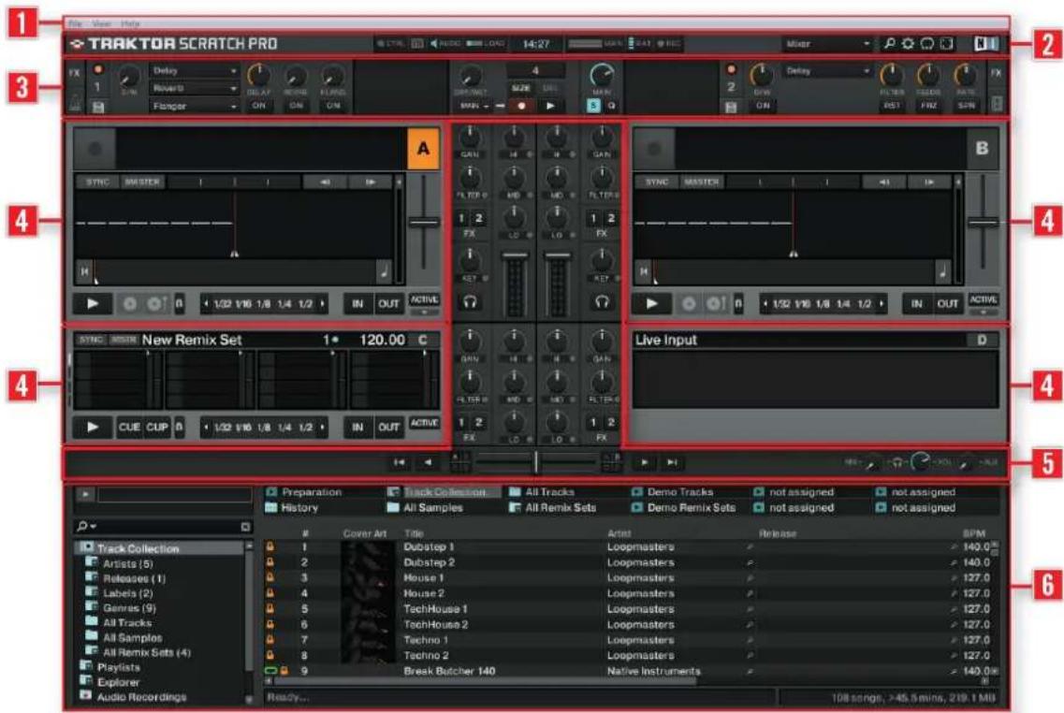1064x713 pixels.
Task: Open the Delay dropdown in FX unit 2
Action: (826, 70)
